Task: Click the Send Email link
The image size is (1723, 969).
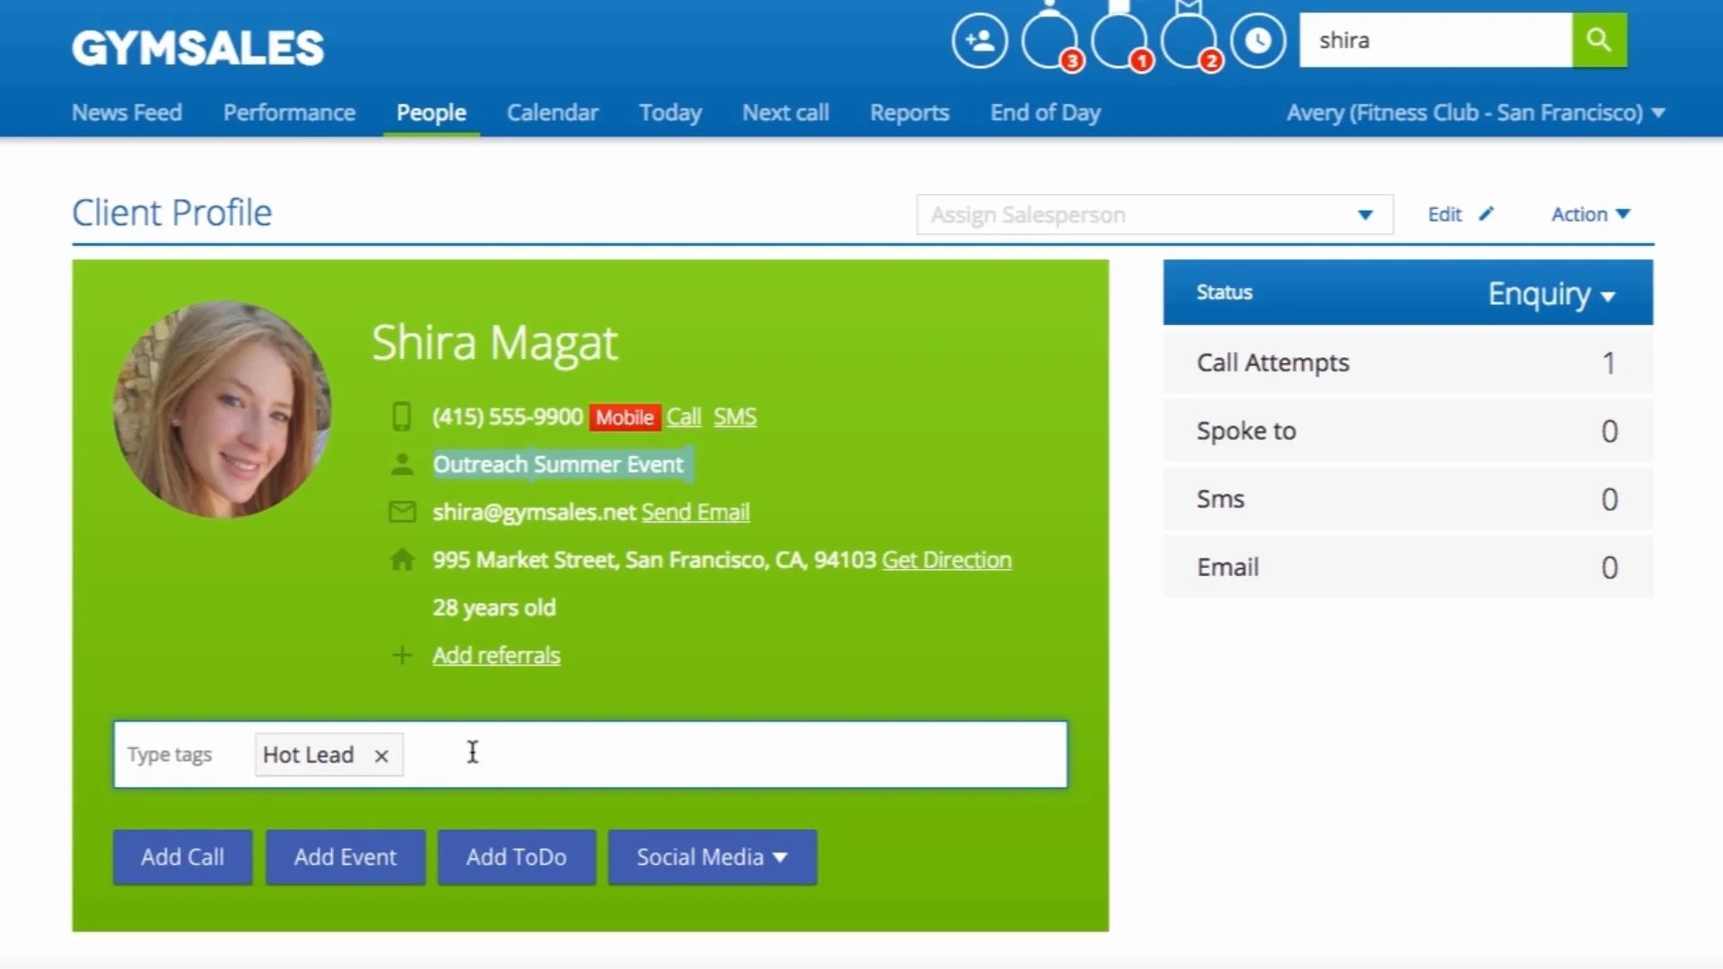Action: (x=695, y=511)
